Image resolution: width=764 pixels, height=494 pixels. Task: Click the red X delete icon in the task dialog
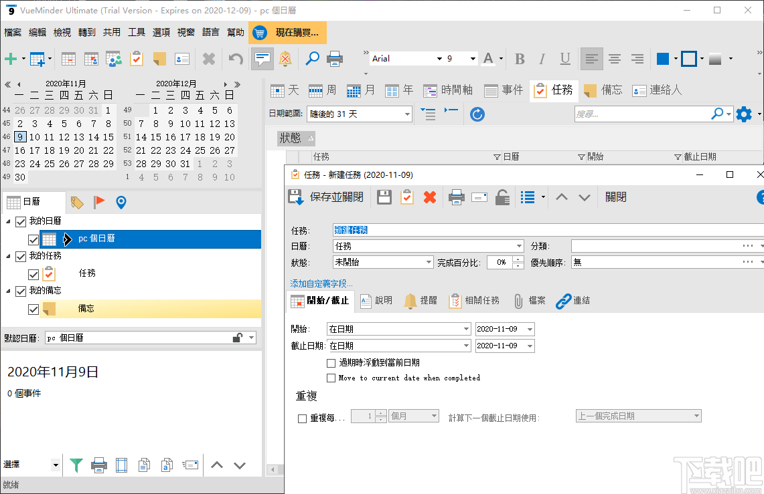coord(429,197)
